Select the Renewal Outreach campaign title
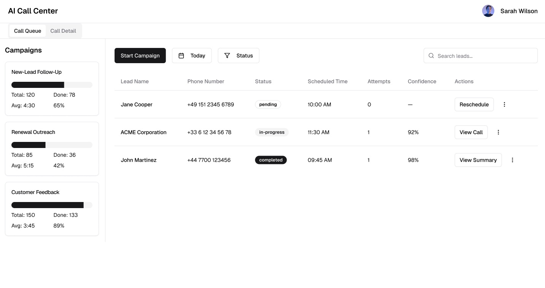The height and width of the screenshot is (288, 545). (33, 132)
